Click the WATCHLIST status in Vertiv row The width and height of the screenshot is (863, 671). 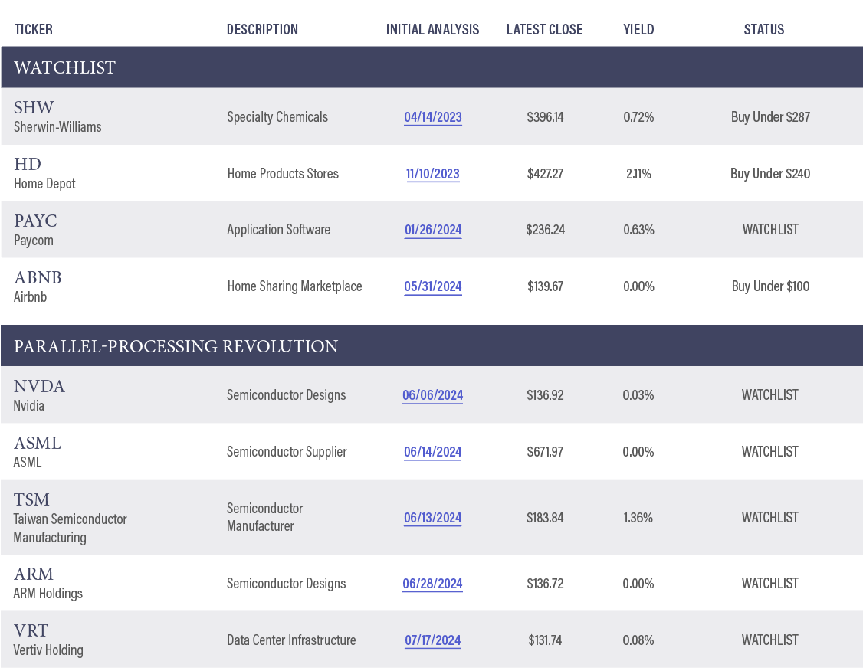tap(769, 640)
